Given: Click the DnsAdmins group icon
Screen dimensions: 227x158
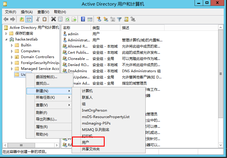Looking at the screenshot, I should [65, 71].
